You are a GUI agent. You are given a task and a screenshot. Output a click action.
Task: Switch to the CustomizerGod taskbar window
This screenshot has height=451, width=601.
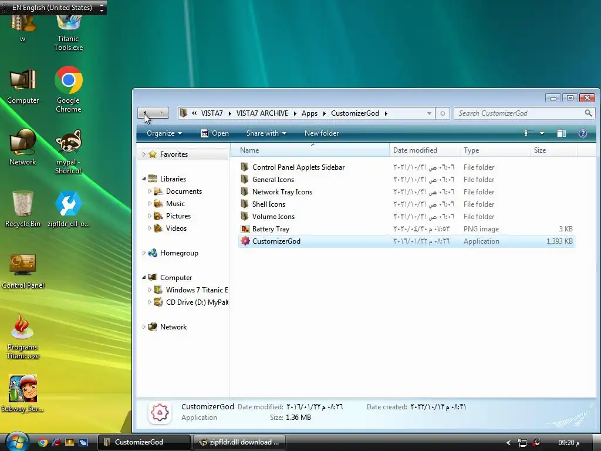point(144,442)
